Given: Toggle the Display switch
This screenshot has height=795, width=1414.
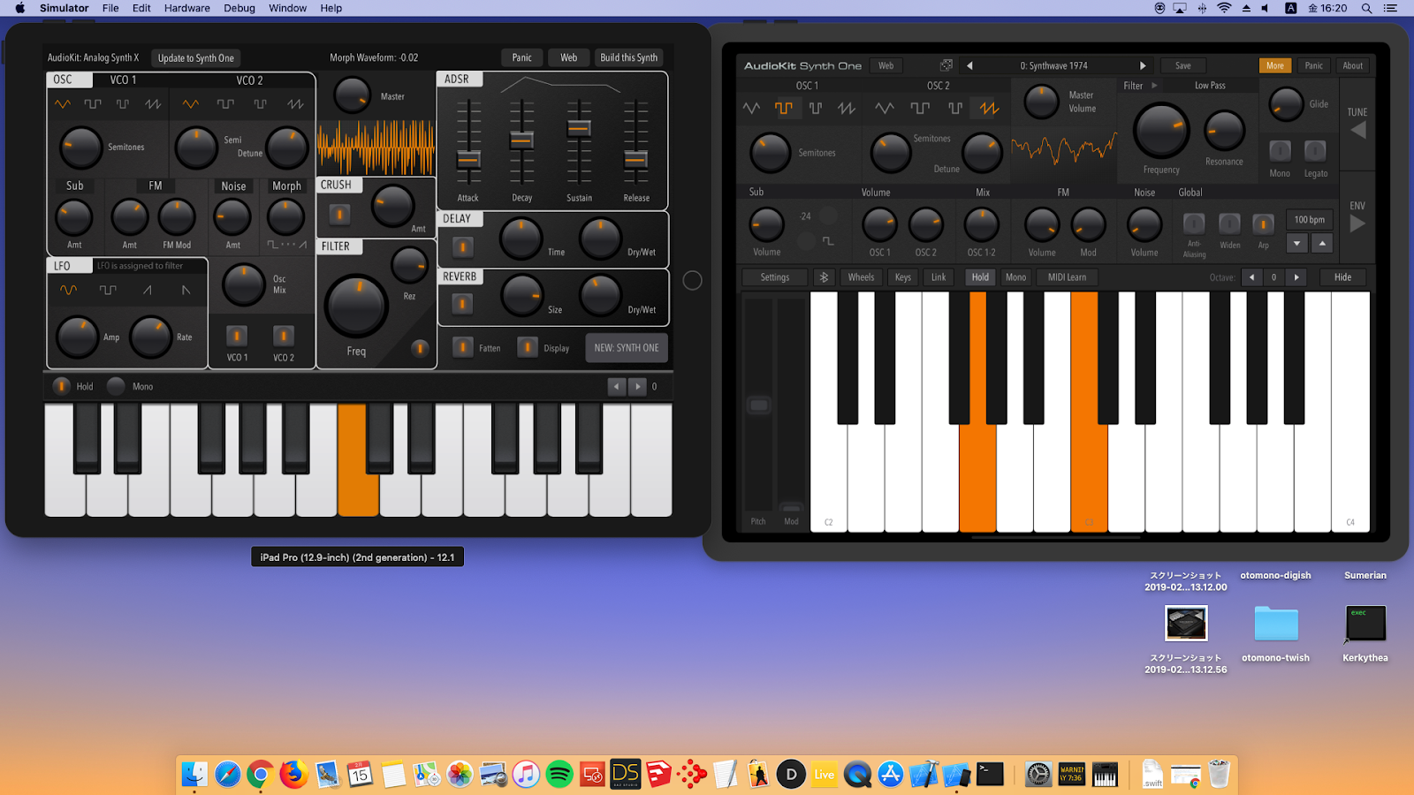Looking at the screenshot, I should (x=527, y=348).
